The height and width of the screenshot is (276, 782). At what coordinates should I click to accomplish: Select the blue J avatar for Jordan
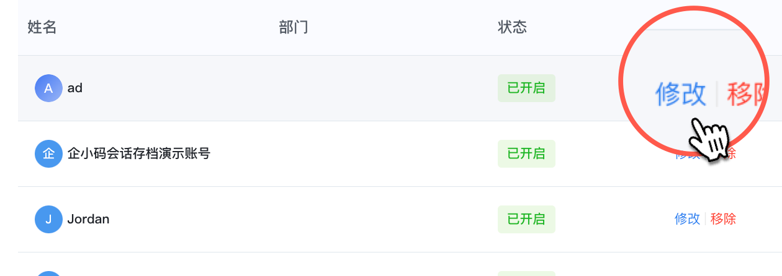(48, 219)
